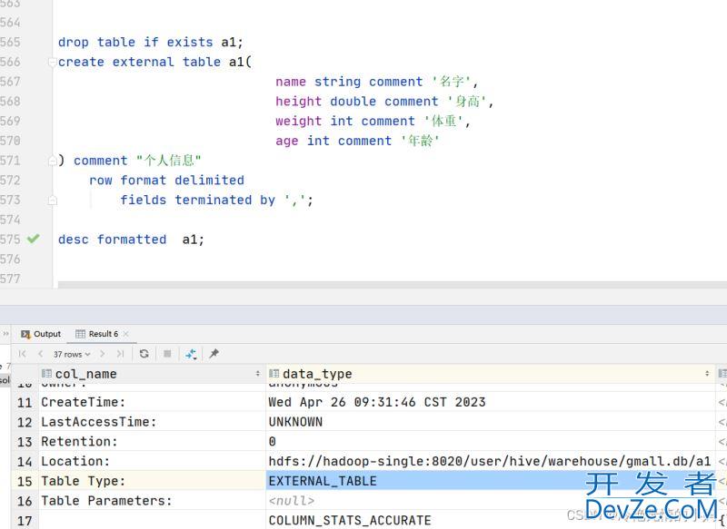Image resolution: width=727 pixels, height=529 pixels.
Task: Select Table Type: cell
Action: pyautogui.click(x=152, y=481)
